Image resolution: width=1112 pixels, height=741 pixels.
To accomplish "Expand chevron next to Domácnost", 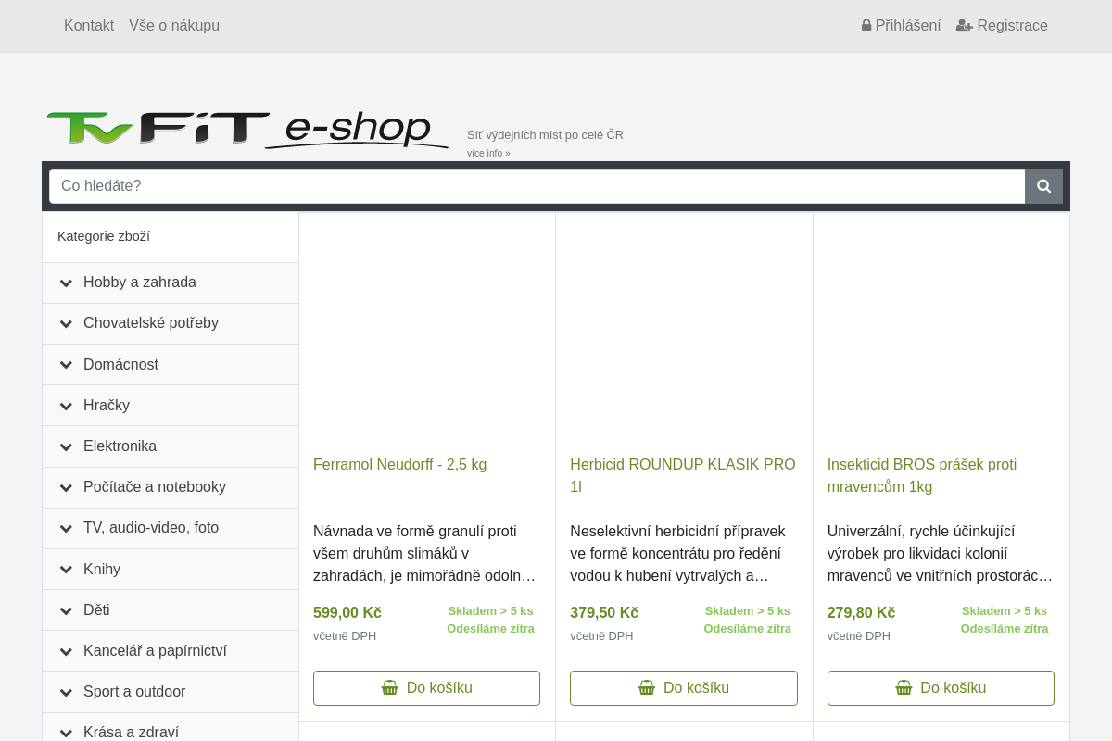I will tap(66, 364).
